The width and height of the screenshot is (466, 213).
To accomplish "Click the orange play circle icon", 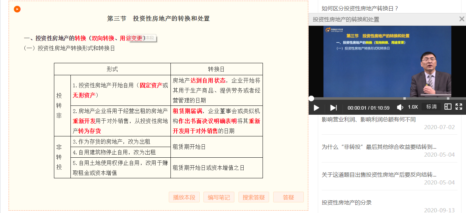I will 17,9.
